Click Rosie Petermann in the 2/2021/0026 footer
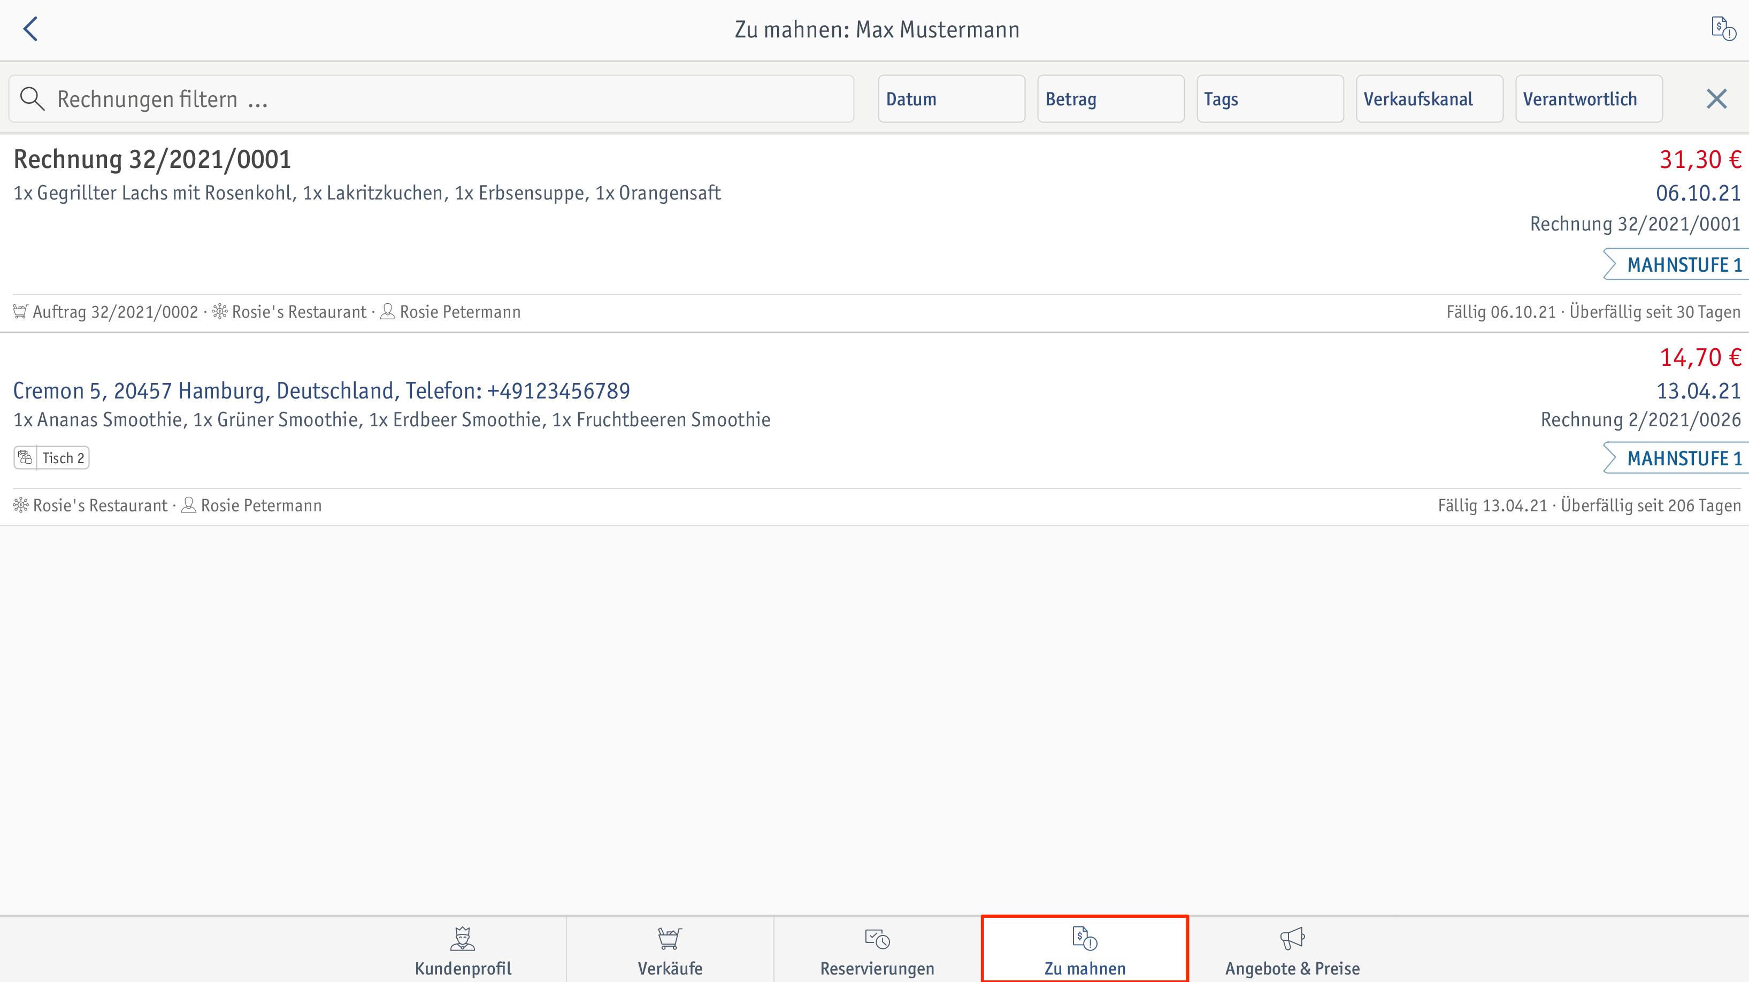Viewport: 1749px width, 982px height. click(260, 505)
